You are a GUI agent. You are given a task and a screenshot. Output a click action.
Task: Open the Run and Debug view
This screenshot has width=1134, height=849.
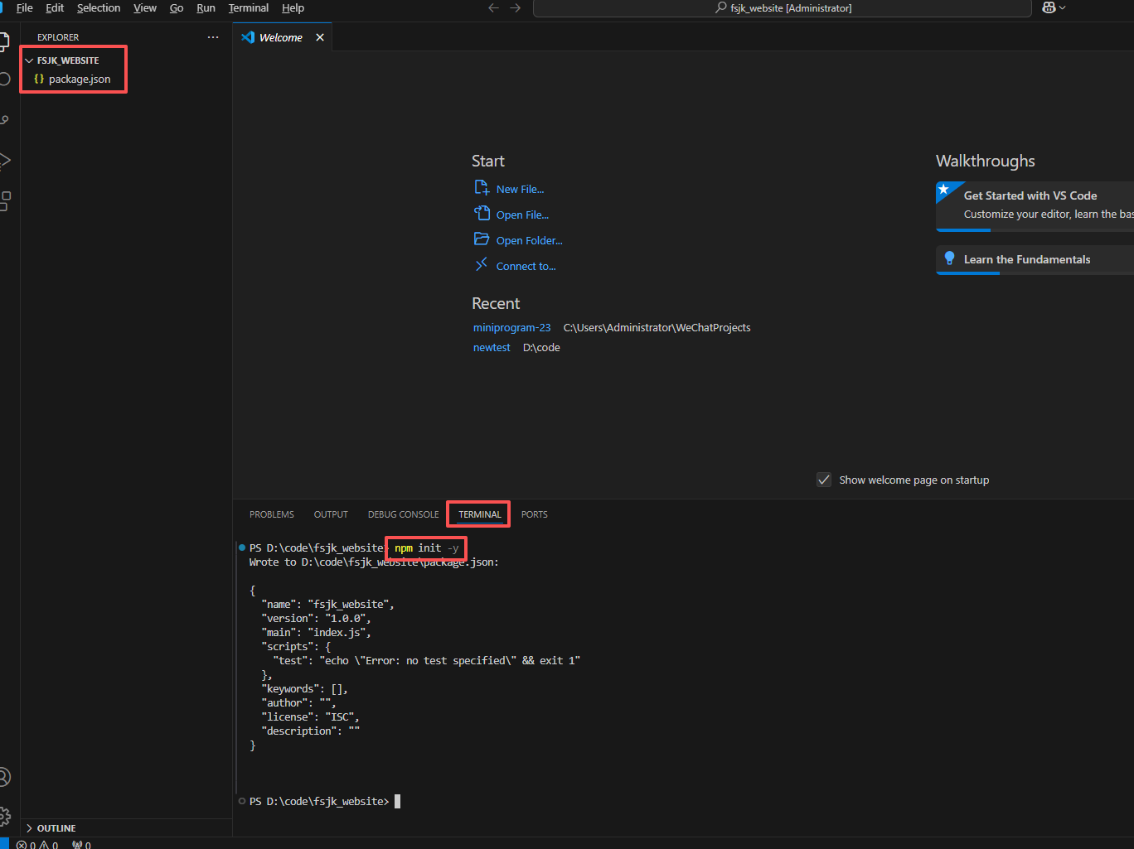(4, 160)
